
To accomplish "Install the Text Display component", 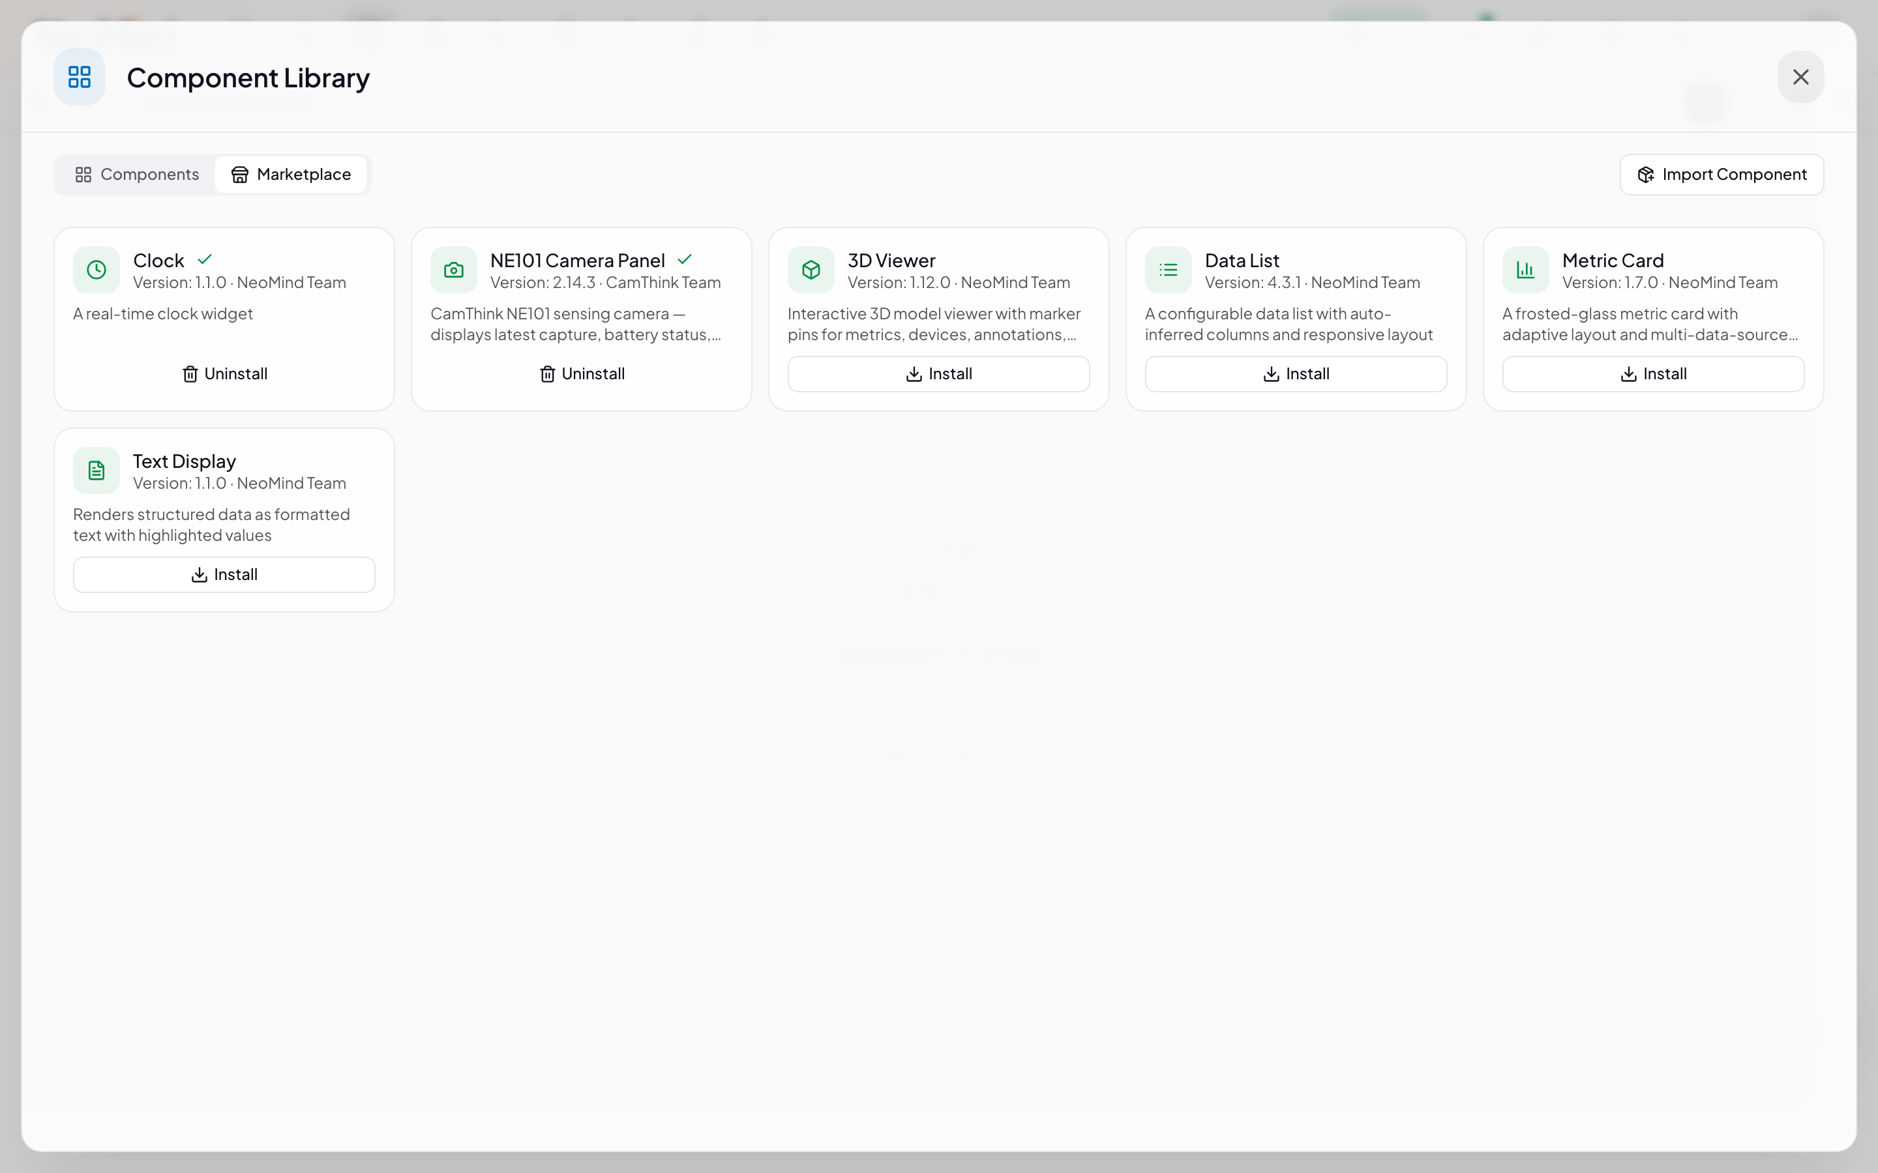I will pyautogui.click(x=224, y=575).
